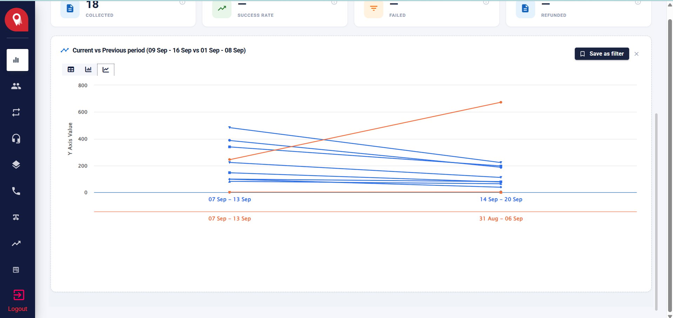Open the dashboard bar chart sidebar icon

18,60
